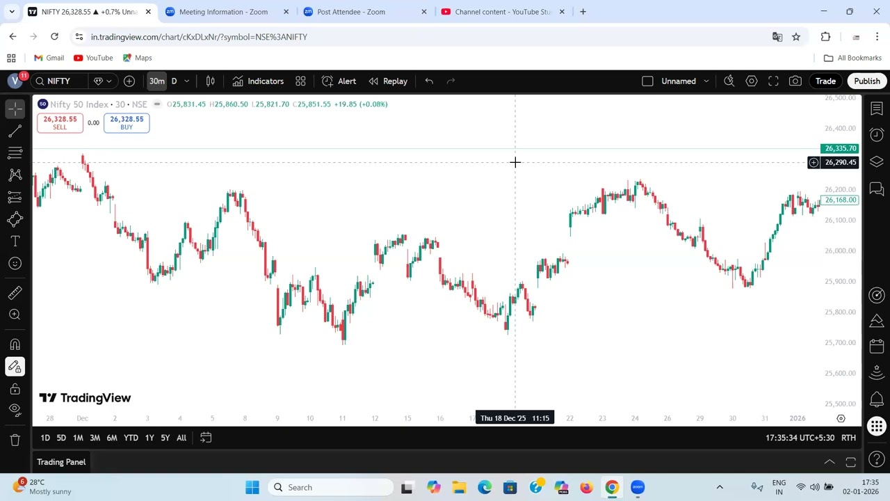Select the 6M date range

[x=112, y=438]
